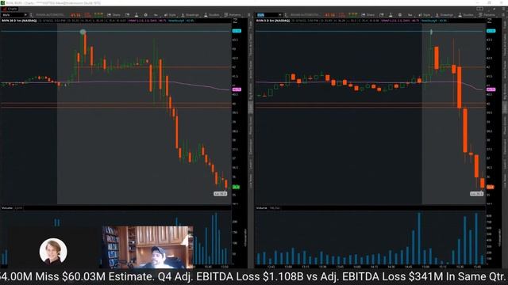Click the left chart flask icon

point(137,15)
